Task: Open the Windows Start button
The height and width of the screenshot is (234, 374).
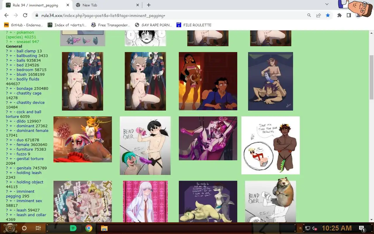Action: pos(10,228)
